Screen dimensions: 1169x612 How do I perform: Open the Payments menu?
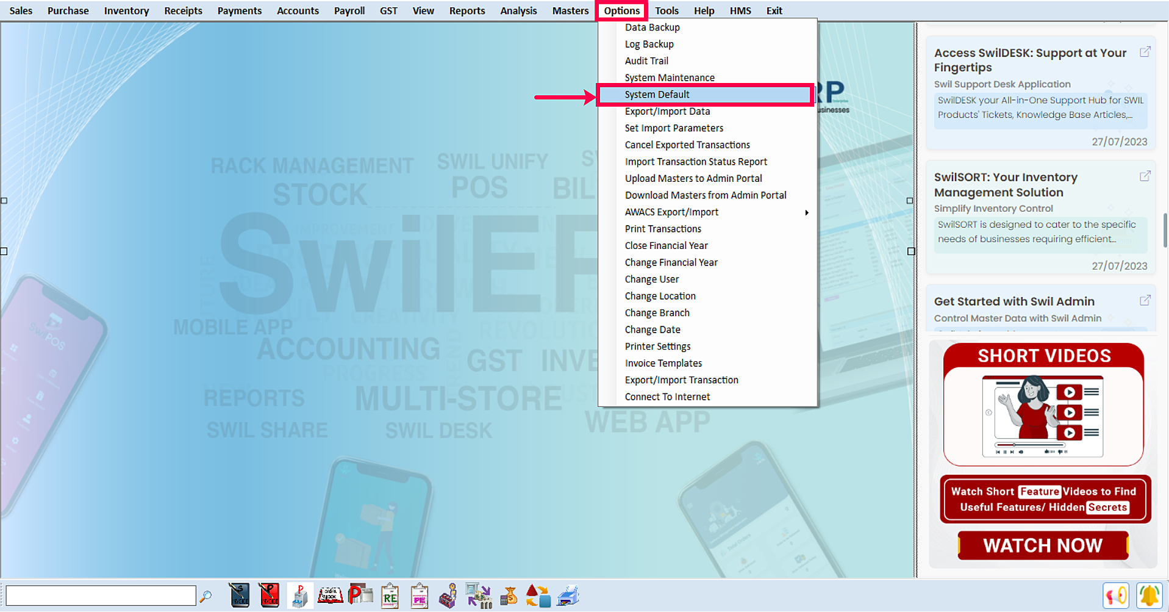coord(240,10)
